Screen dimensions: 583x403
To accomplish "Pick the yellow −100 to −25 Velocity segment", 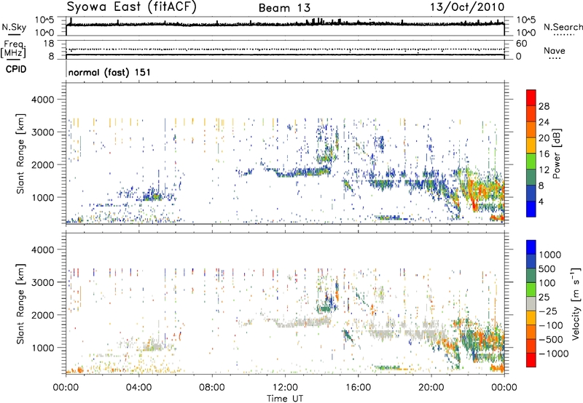I will 531,318.
